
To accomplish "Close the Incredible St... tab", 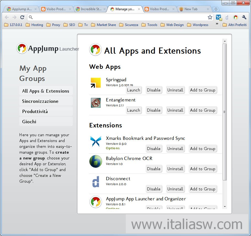I will (104, 9).
